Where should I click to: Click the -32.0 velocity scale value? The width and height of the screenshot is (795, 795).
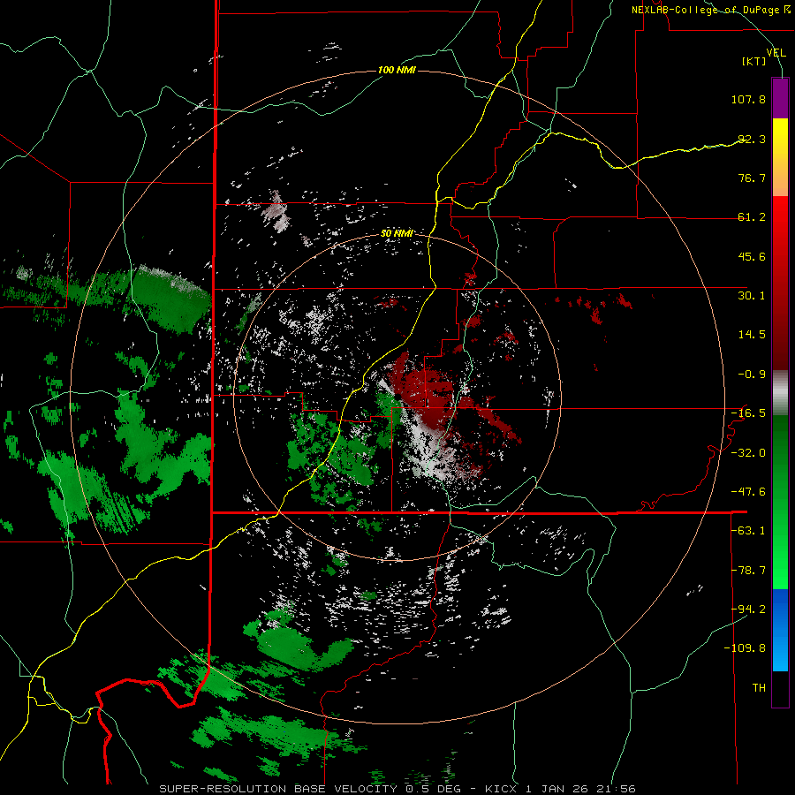pyautogui.click(x=748, y=453)
